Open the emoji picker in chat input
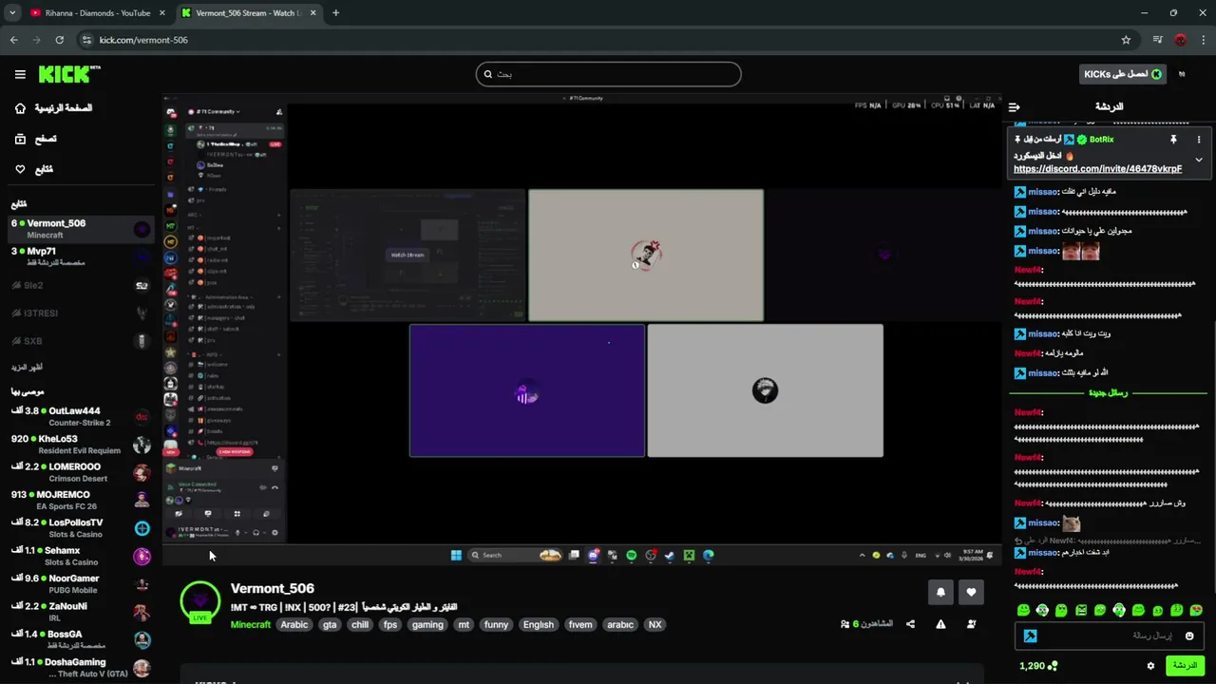 (x=1189, y=636)
